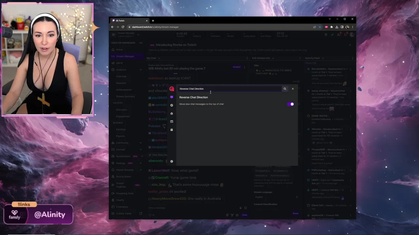Open the help icon in dashboard top bar

click(326, 35)
